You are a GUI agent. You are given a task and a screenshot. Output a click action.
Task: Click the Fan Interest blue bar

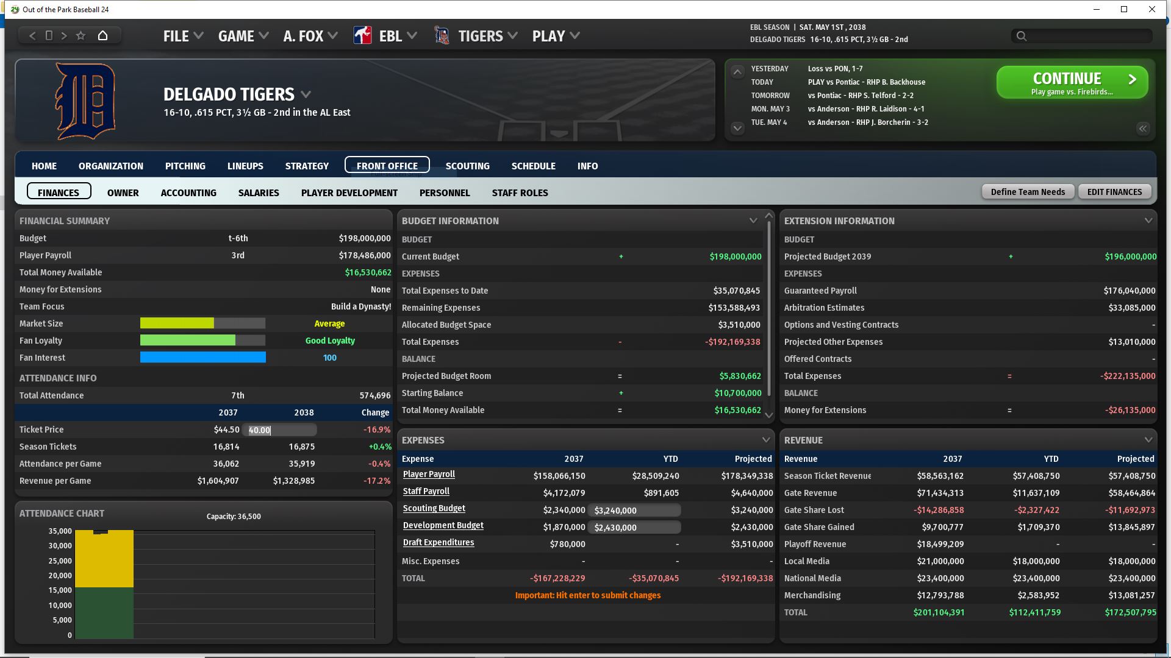point(202,358)
